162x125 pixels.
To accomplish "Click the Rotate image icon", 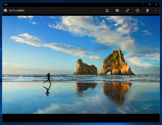I will point(137,11).
